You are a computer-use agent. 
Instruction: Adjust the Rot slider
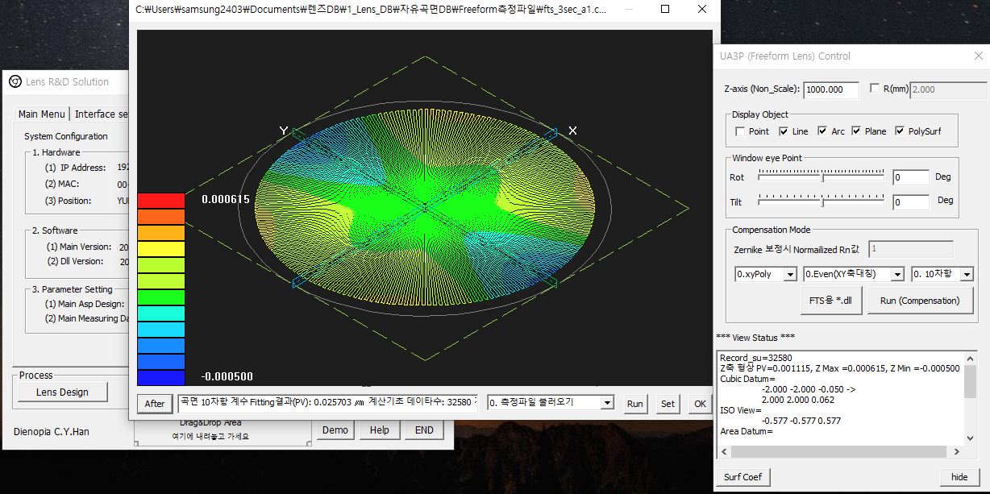(822, 176)
